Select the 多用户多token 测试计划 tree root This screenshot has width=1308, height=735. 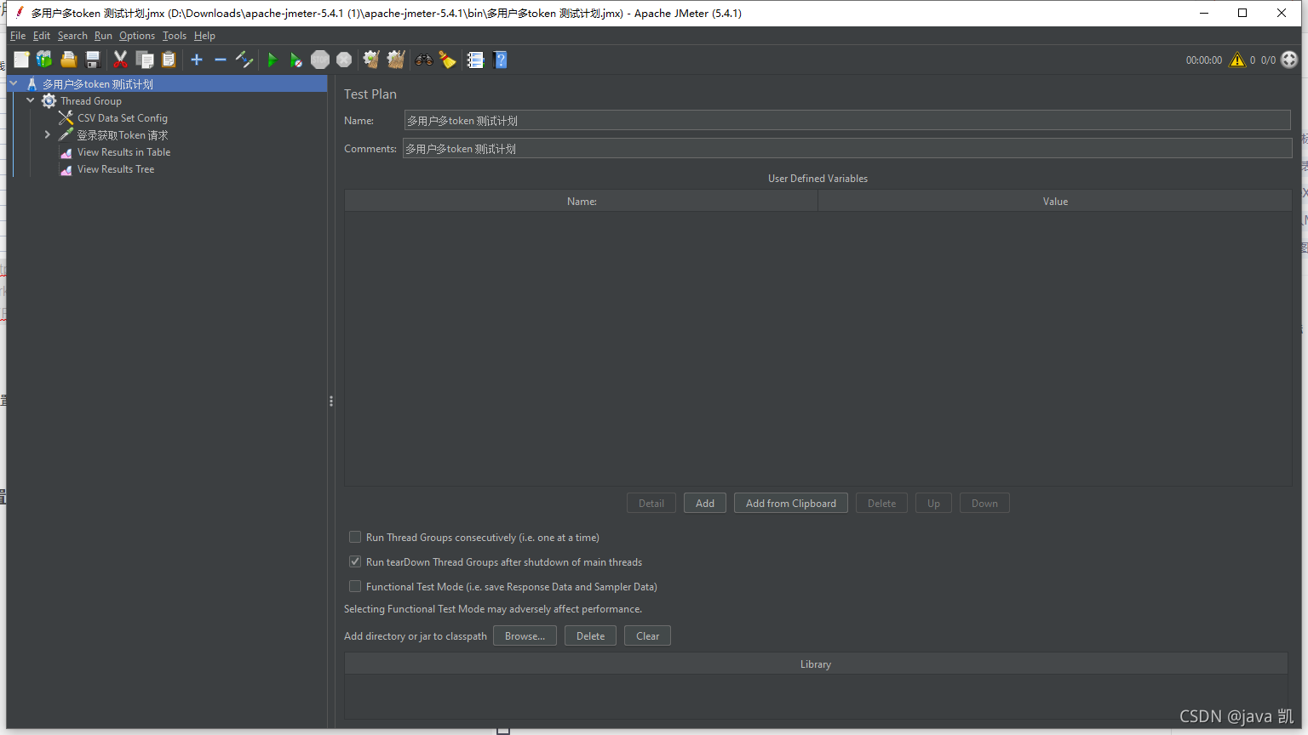click(98, 83)
